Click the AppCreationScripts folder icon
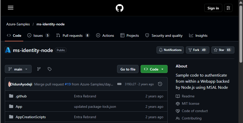243x123 pixels. (11, 117)
